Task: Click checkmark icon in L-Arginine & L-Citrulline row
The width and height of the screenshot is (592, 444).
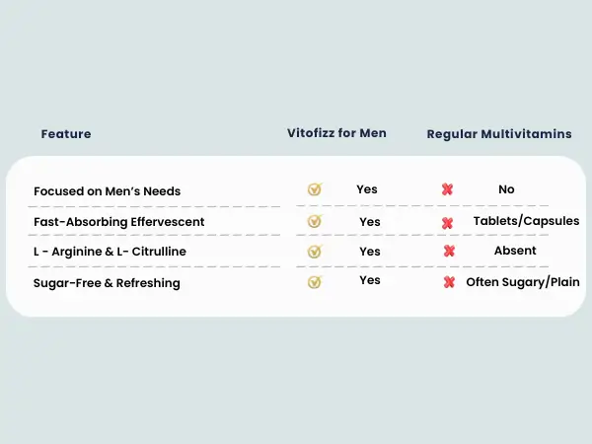Action: pyautogui.click(x=314, y=252)
